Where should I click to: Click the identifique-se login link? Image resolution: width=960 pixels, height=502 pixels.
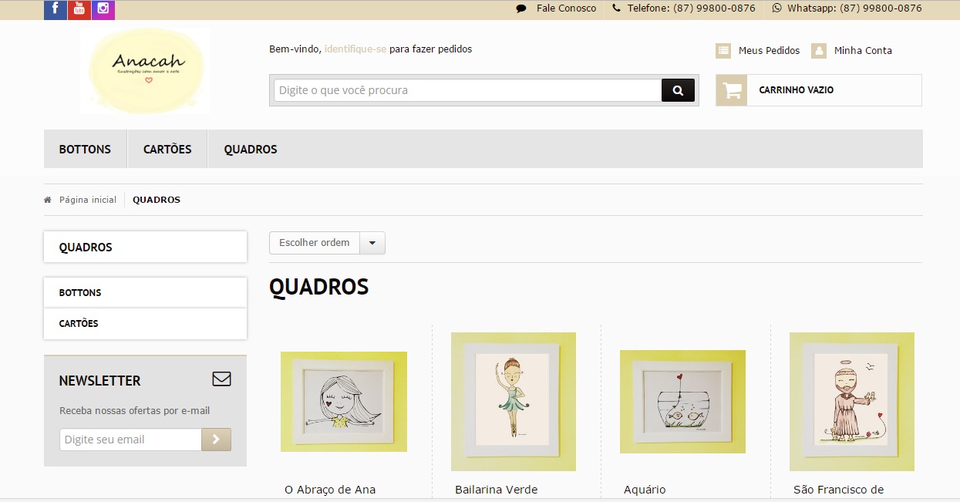click(x=355, y=49)
